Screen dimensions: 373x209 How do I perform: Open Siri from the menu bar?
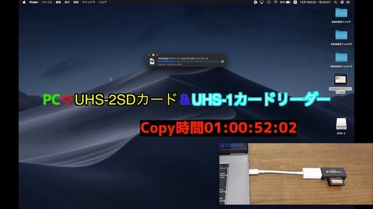click(342, 2)
